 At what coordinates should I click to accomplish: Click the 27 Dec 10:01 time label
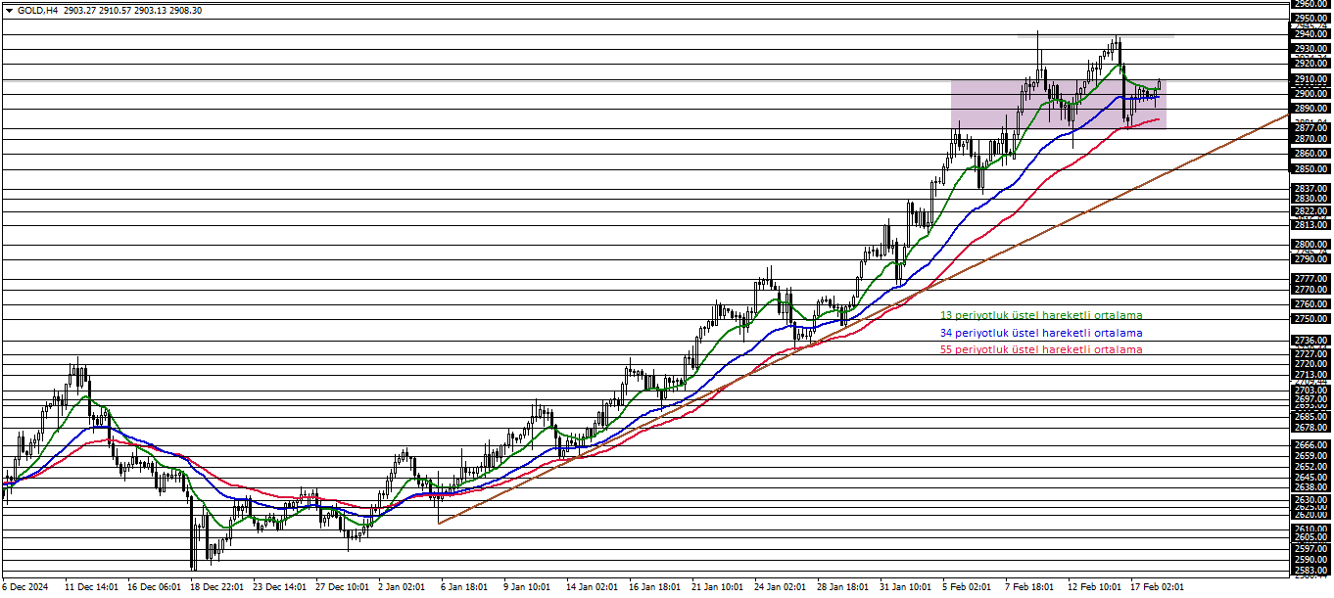pyautogui.click(x=342, y=587)
